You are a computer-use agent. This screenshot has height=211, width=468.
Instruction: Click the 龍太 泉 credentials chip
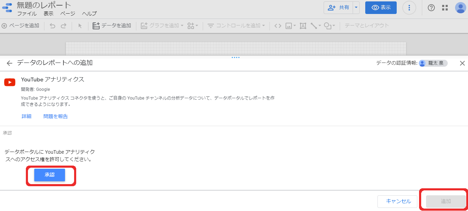433,63
